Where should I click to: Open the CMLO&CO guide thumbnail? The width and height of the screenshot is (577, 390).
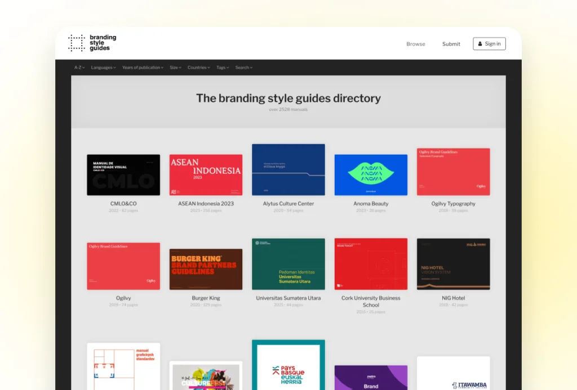(x=123, y=175)
